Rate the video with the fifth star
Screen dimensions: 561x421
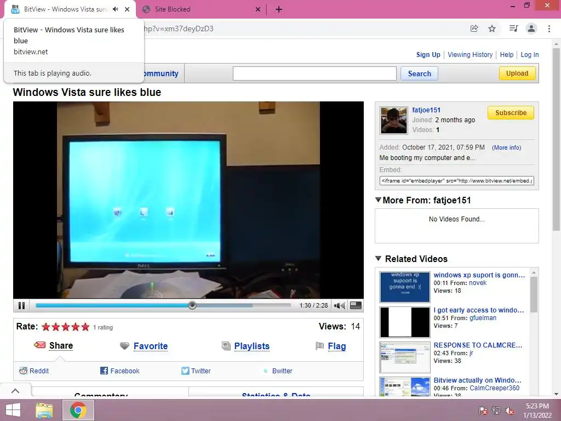tap(85, 327)
